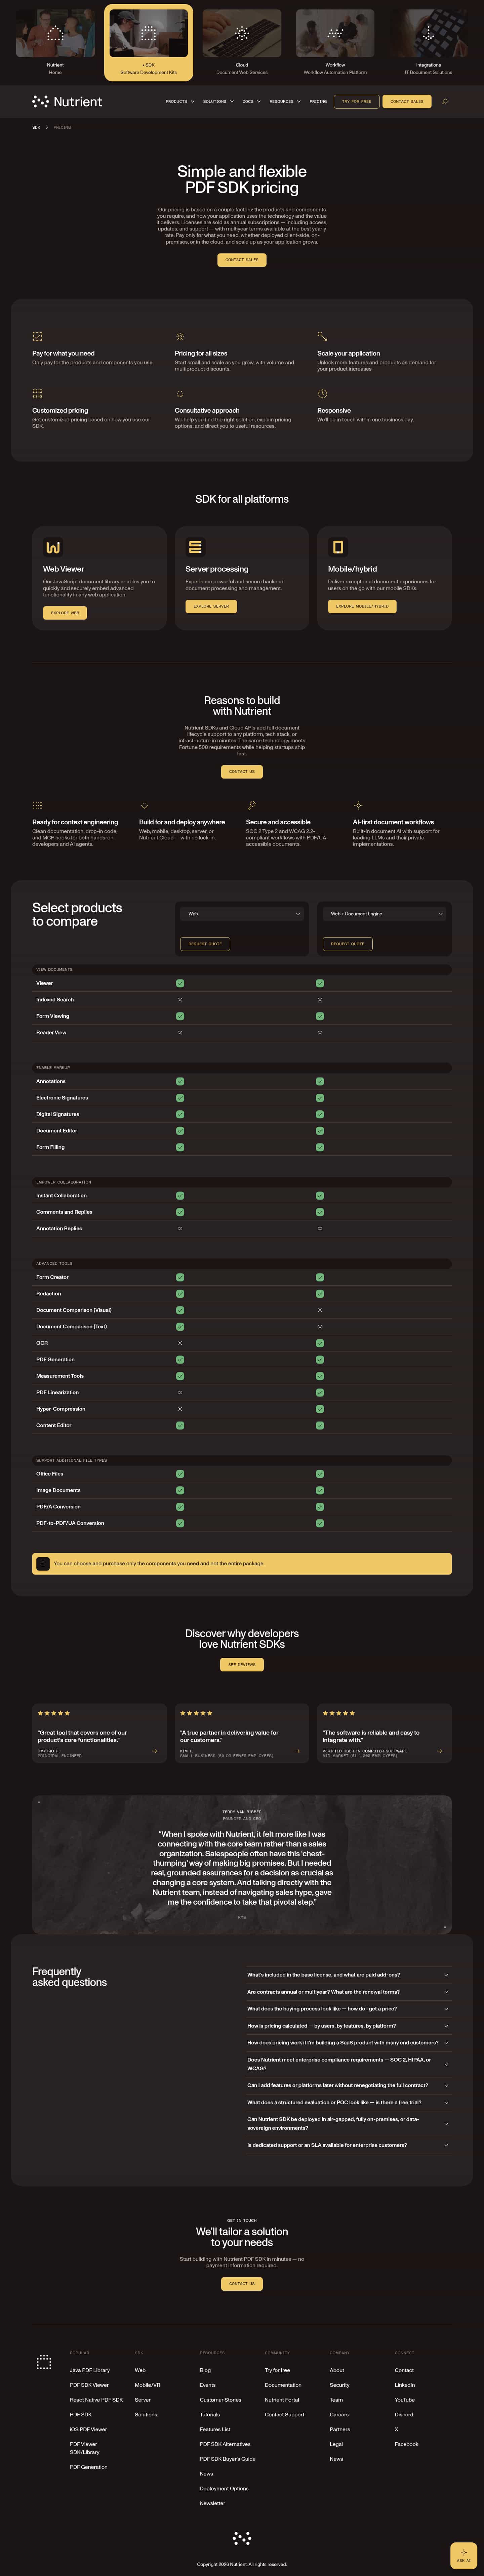Screen dimensions: 484x2576
Task: Click the Viewer checkmark in Web column
Action: click(x=180, y=983)
